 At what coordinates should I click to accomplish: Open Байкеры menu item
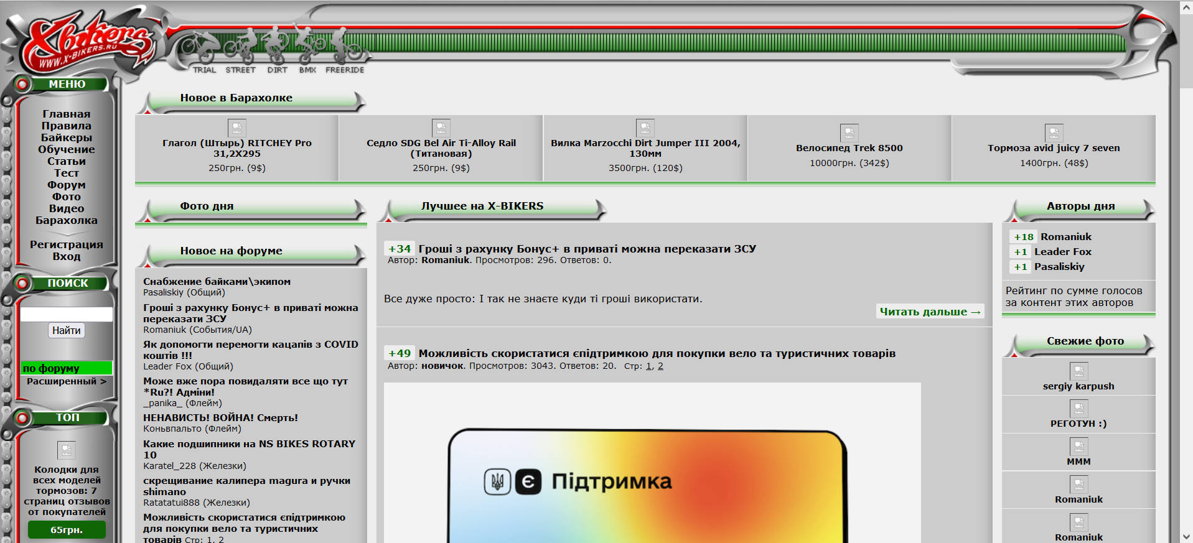(x=67, y=137)
